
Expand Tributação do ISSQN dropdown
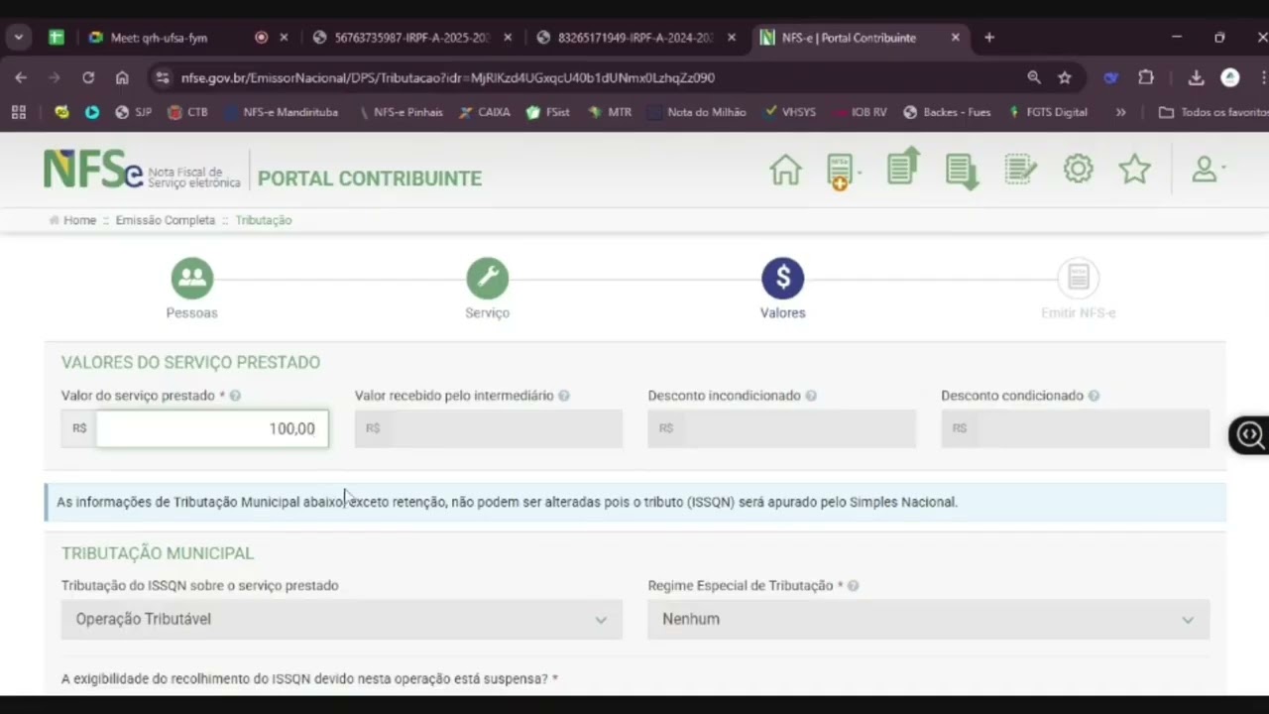[x=342, y=619]
